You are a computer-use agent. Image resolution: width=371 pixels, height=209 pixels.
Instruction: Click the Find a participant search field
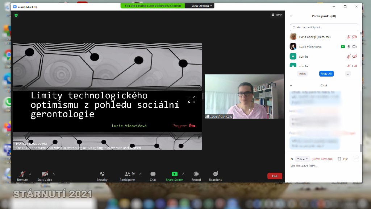pyautogui.click(x=324, y=28)
